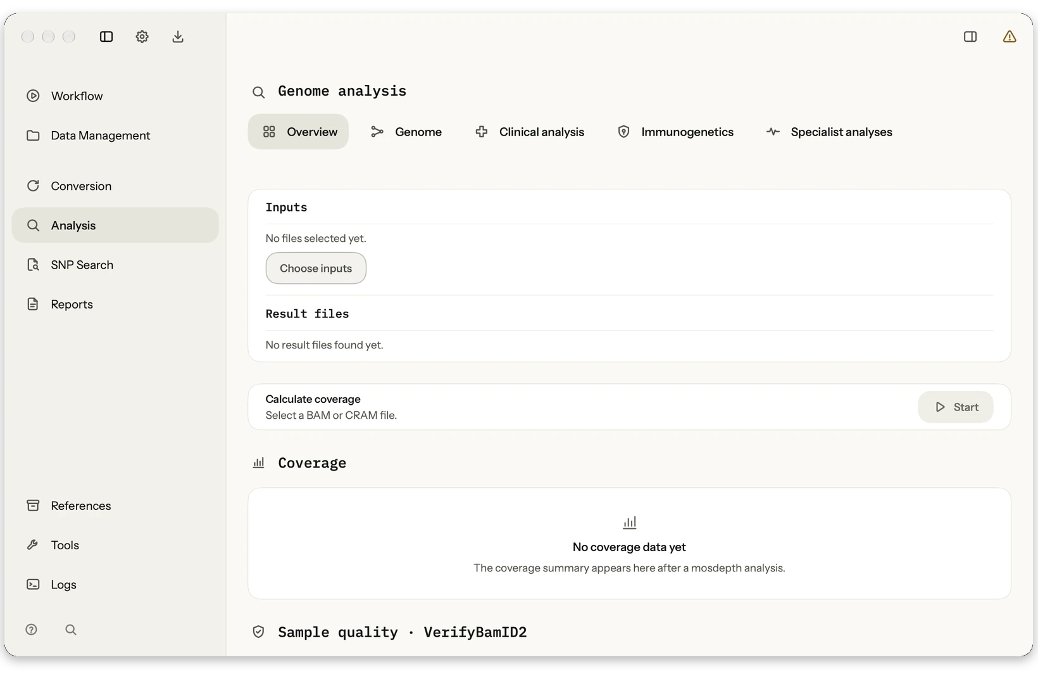Open the Tools section
This screenshot has width=1038, height=681.
click(115, 545)
